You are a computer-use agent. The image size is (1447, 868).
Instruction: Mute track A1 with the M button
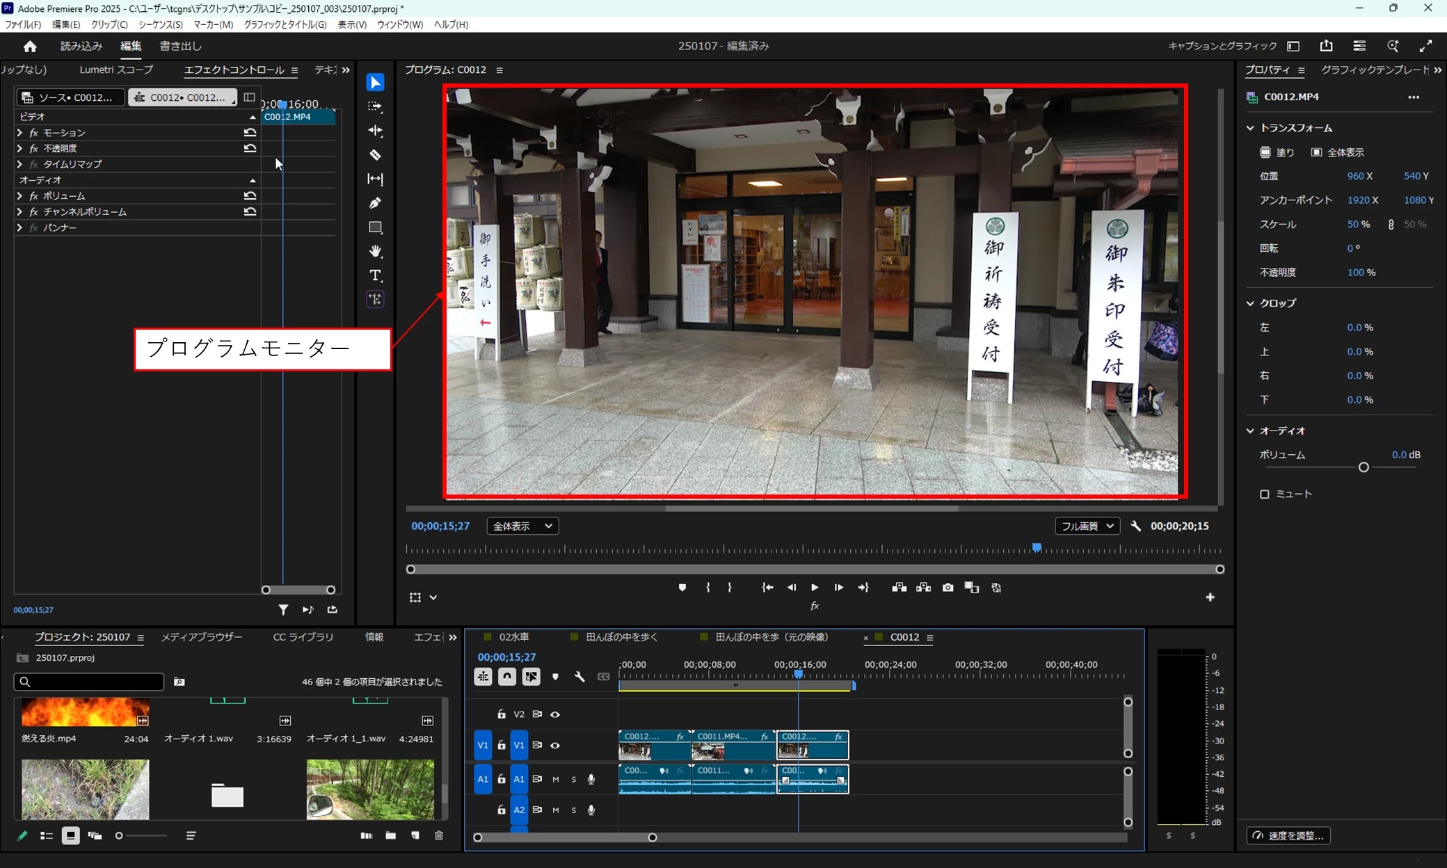[555, 779]
